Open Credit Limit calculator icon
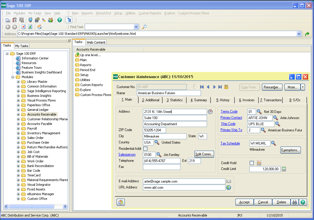The width and height of the screenshot is (314, 220). pos(284,169)
